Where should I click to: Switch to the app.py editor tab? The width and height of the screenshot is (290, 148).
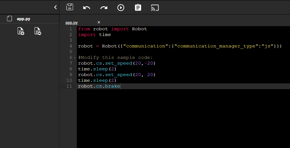pos(72,23)
